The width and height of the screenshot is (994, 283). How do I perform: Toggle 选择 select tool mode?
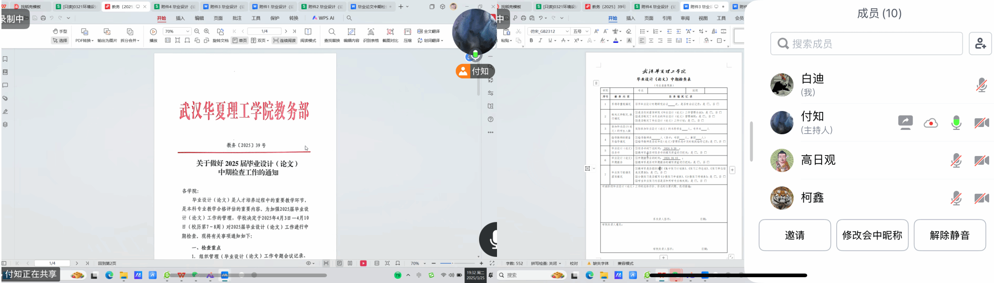60,41
